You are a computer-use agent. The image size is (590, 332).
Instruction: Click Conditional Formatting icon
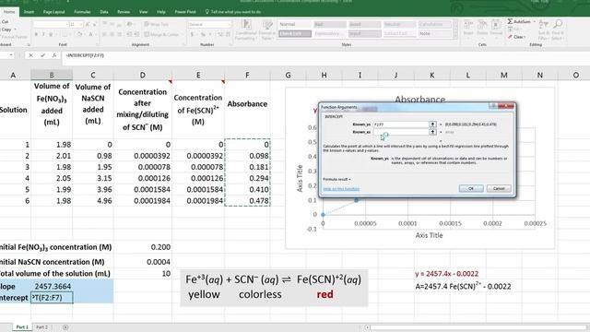[x=246, y=26]
